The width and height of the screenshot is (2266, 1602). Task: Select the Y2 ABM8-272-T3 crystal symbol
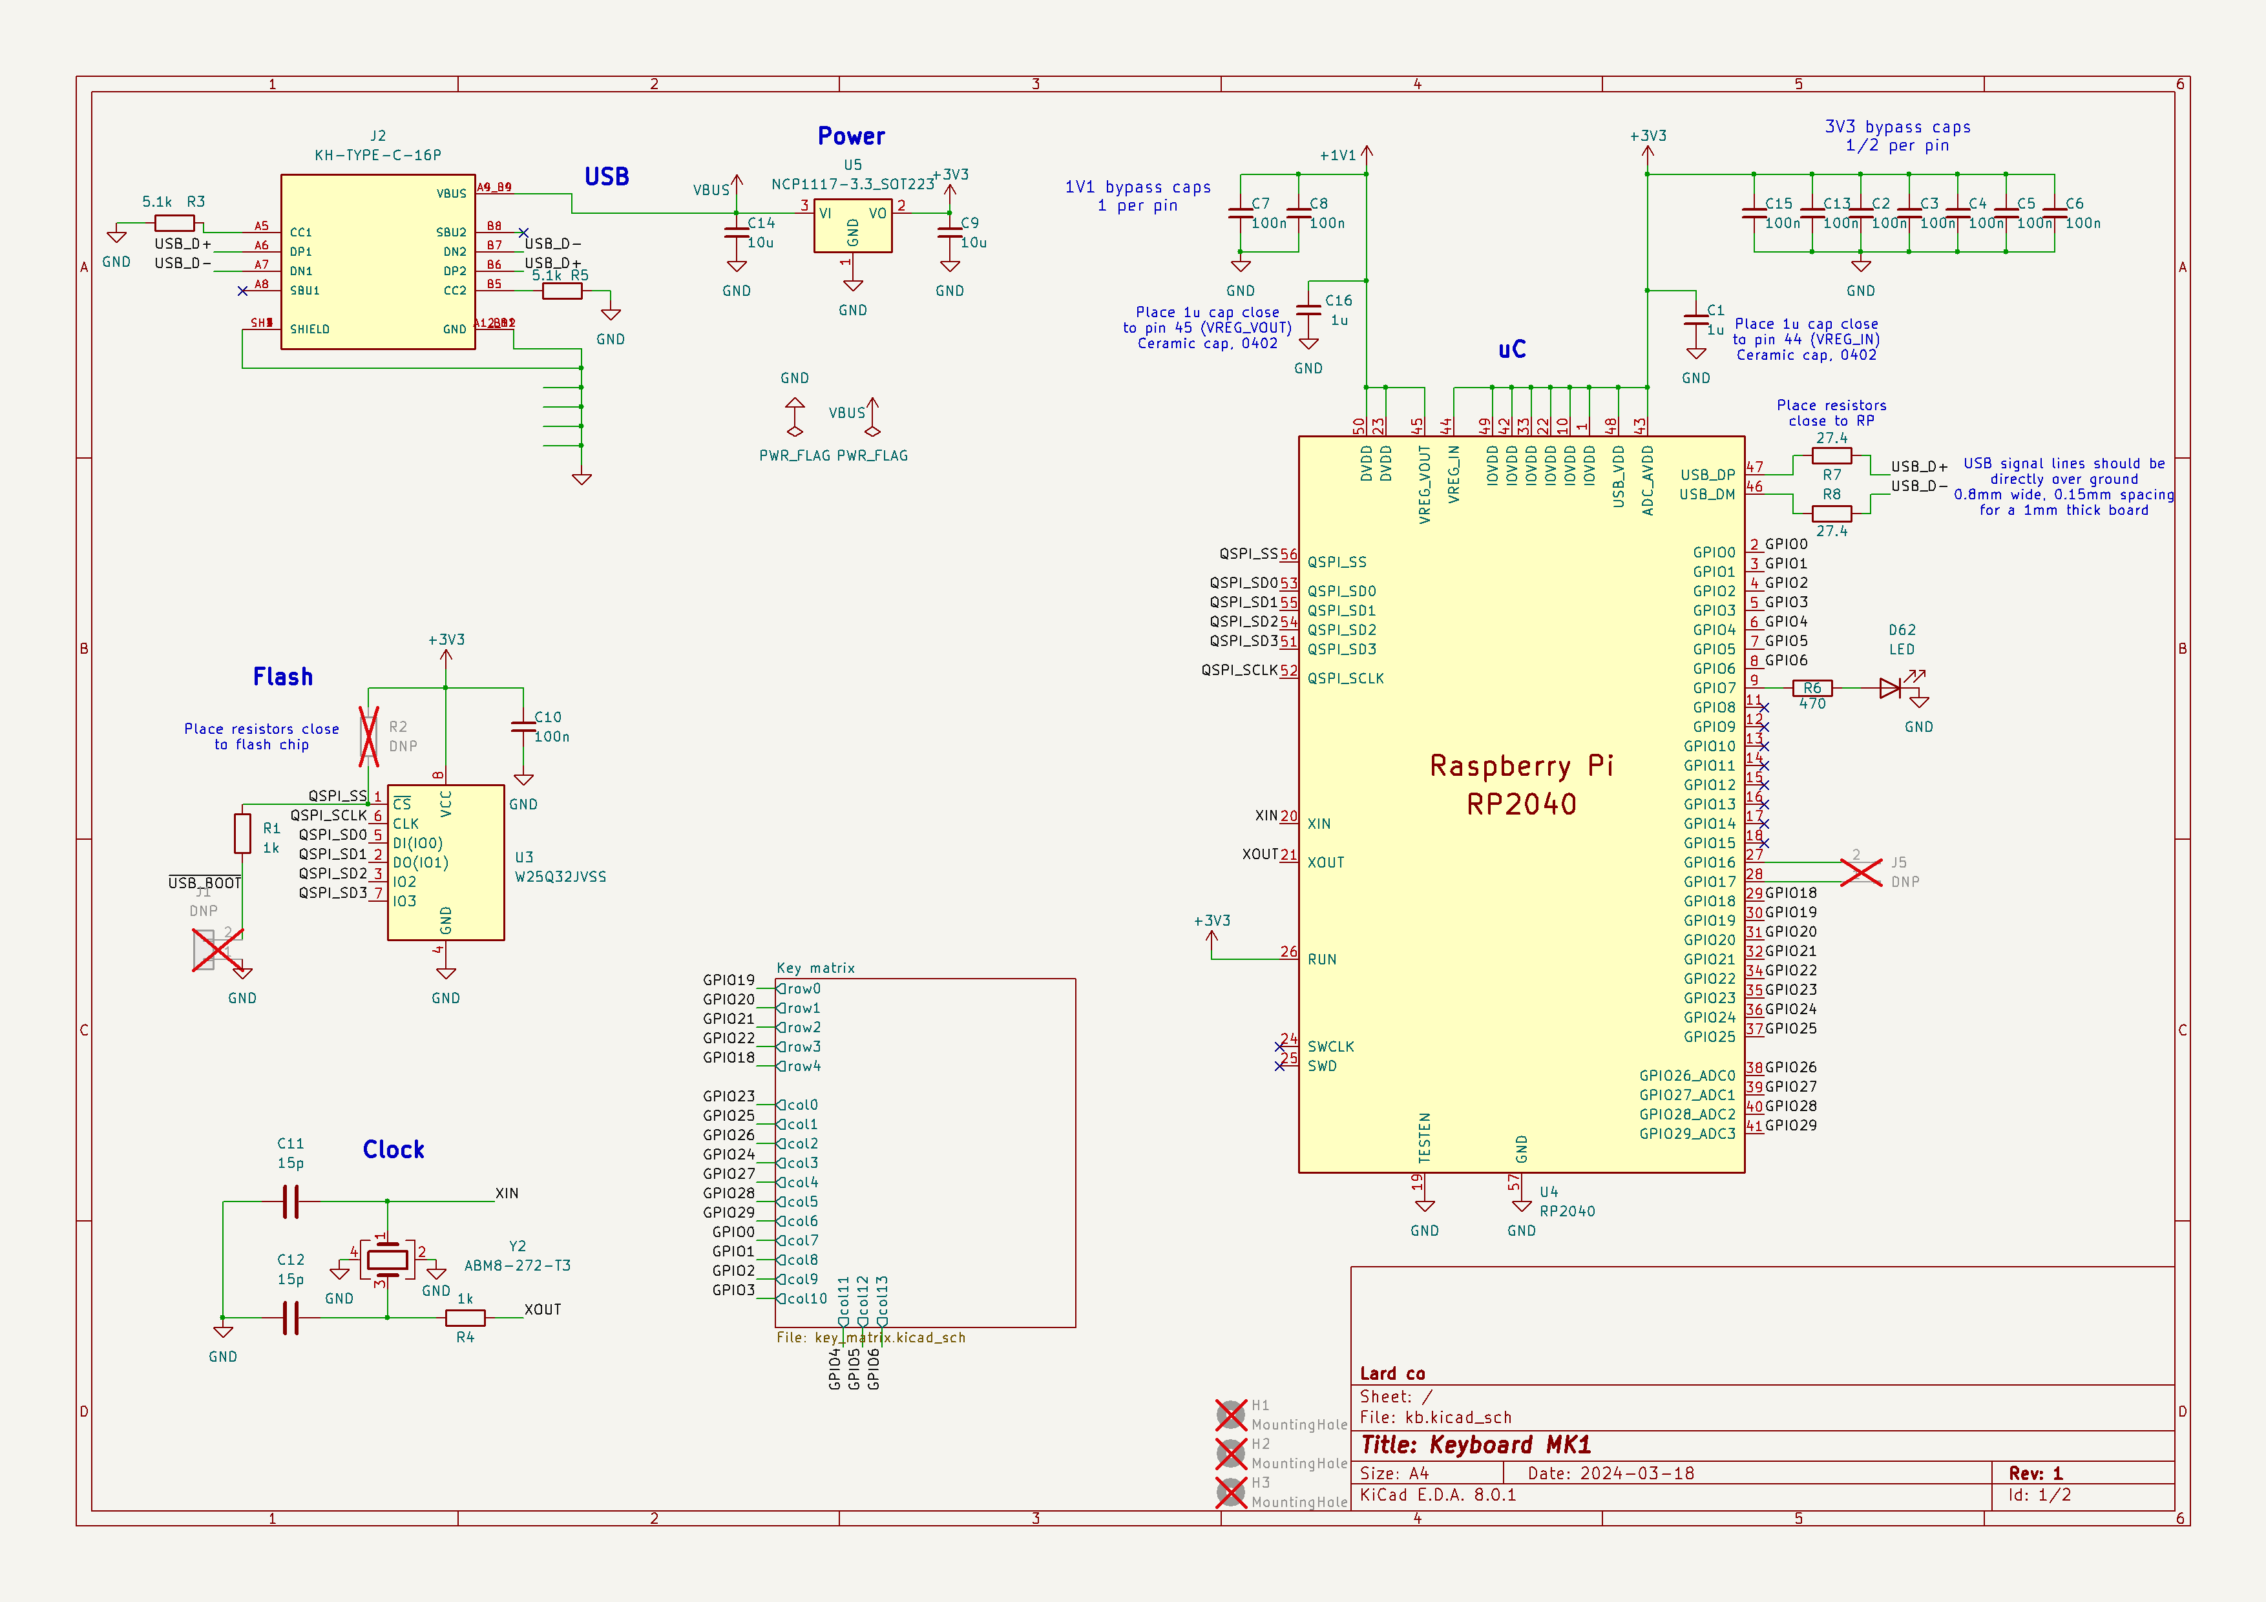pyautogui.click(x=387, y=1259)
